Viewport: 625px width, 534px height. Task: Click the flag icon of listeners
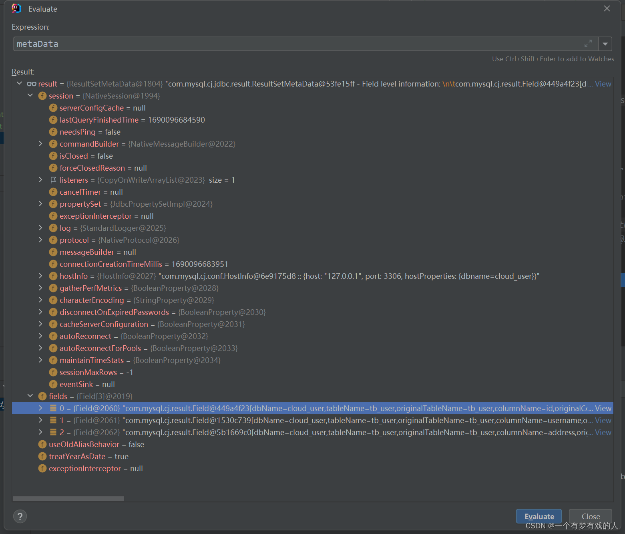coord(53,180)
